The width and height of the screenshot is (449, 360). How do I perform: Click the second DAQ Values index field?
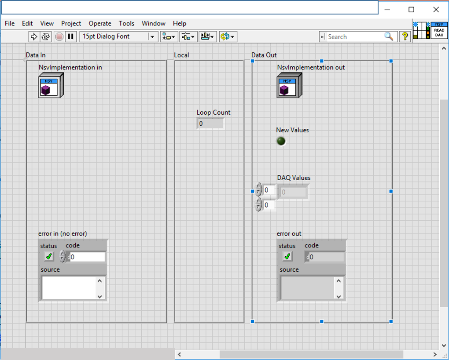(269, 205)
